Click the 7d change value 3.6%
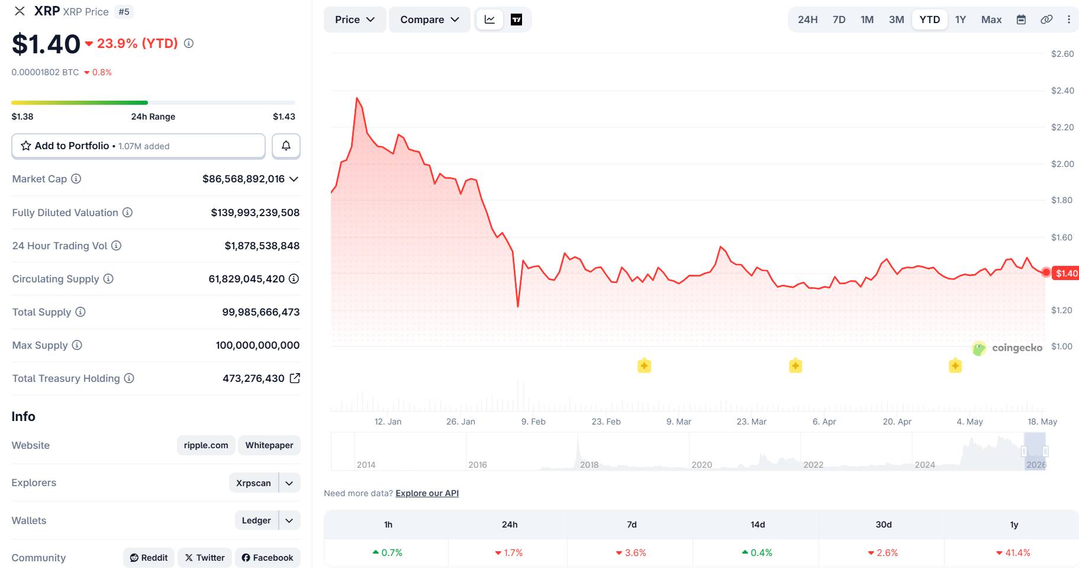 (631, 553)
